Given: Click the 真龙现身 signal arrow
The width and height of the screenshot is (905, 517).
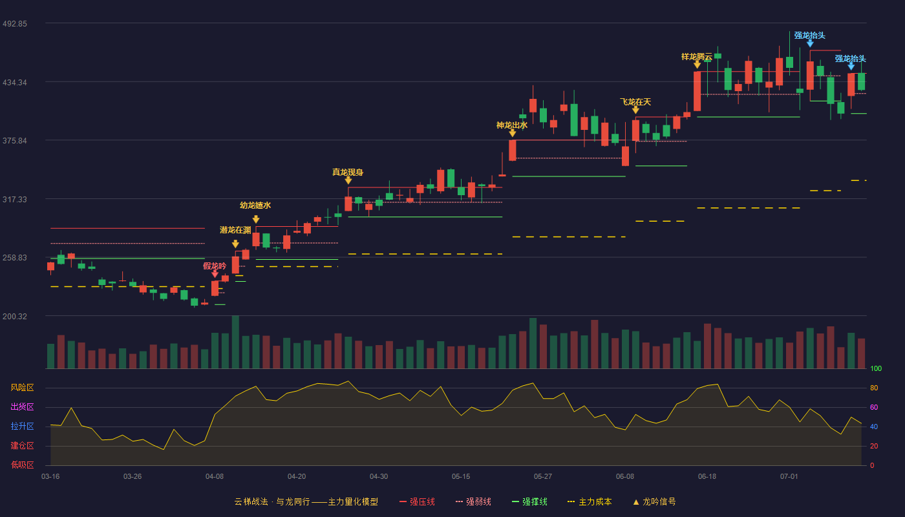Looking at the screenshot, I should pos(348,180).
